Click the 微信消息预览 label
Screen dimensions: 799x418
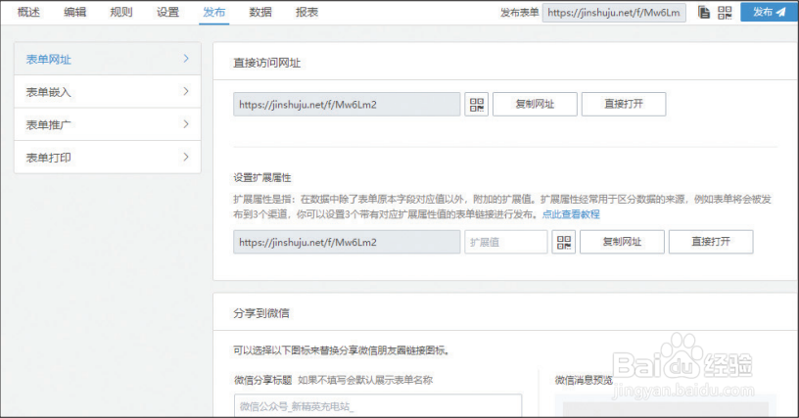[584, 380]
